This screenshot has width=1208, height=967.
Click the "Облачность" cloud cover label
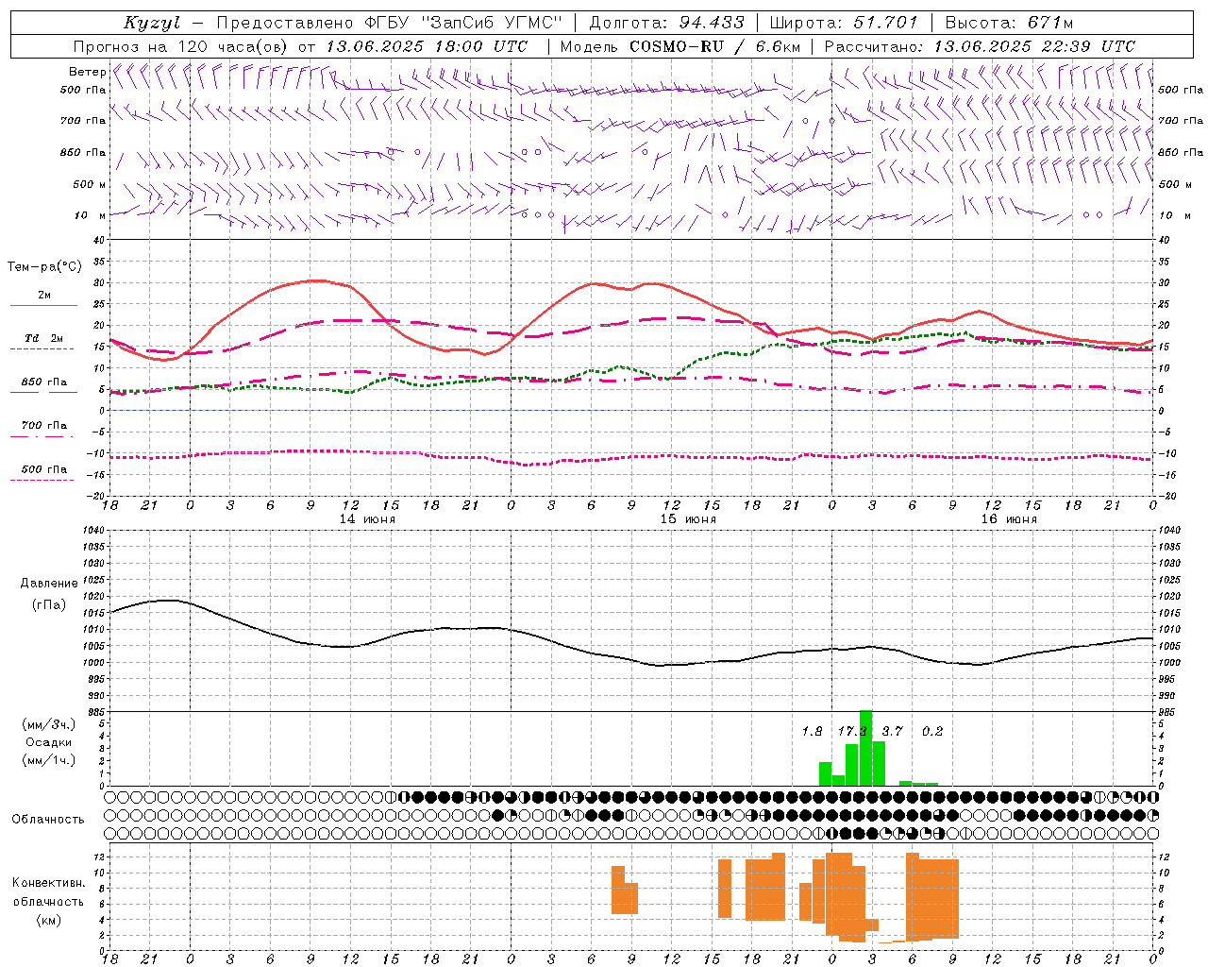48,820
